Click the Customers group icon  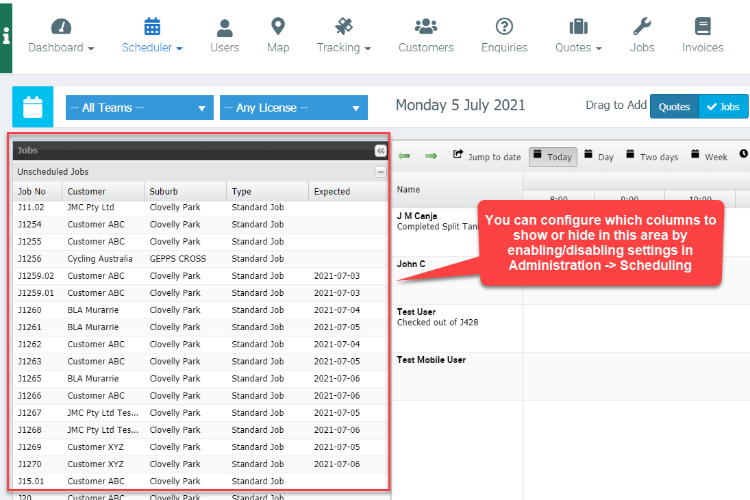click(426, 27)
